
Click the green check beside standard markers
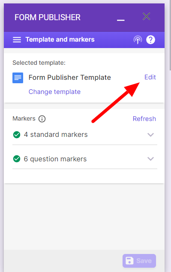[17, 135]
